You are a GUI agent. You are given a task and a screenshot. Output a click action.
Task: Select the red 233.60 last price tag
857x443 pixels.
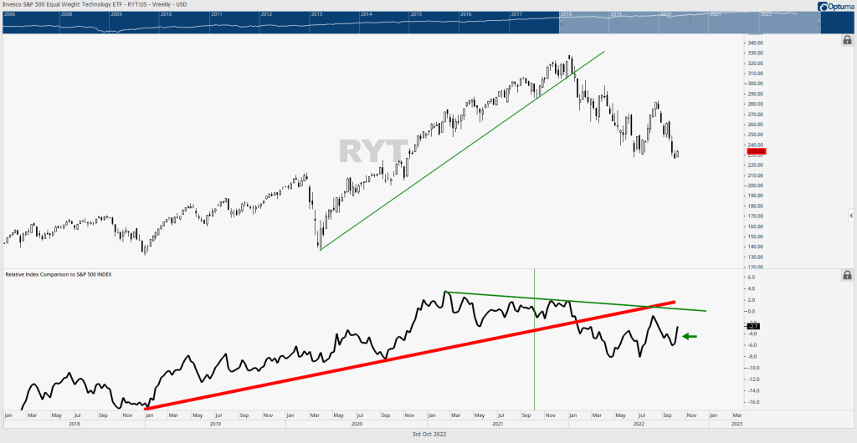pyautogui.click(x=757, y=151)
